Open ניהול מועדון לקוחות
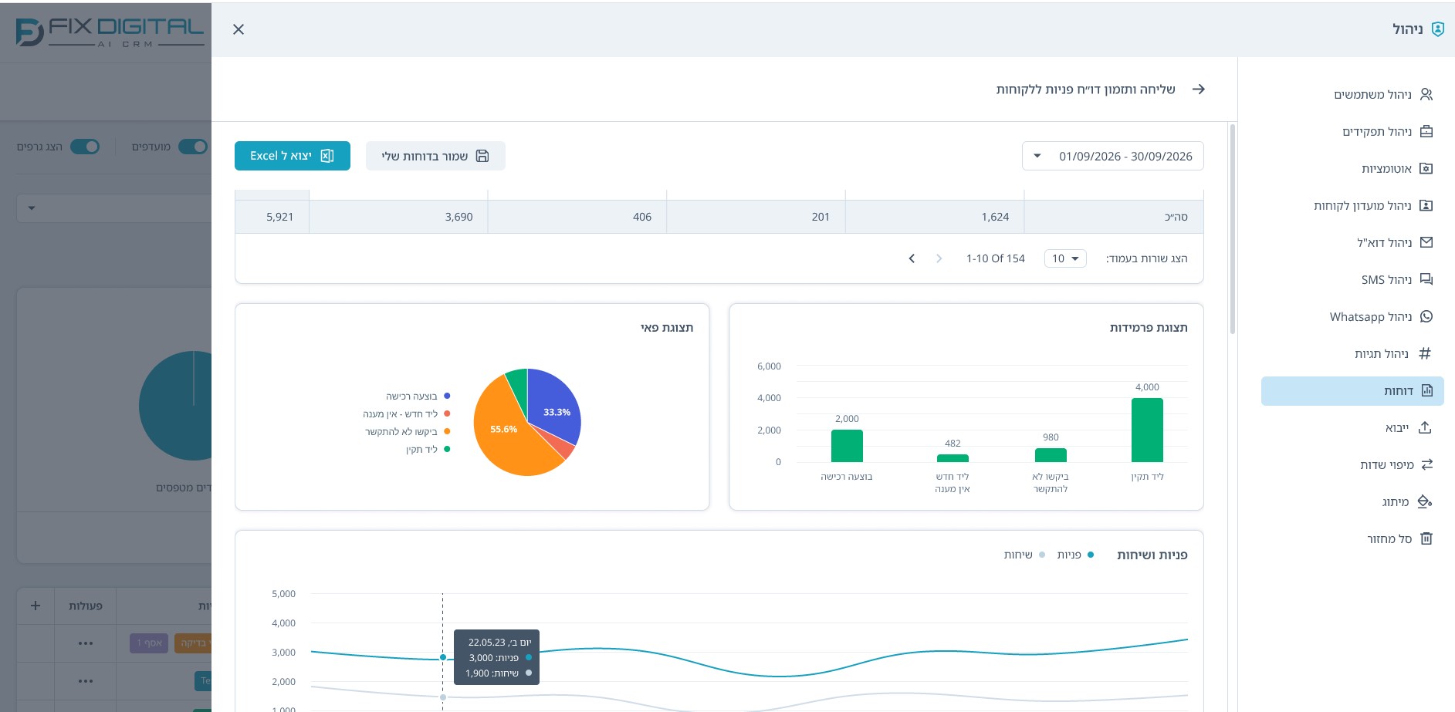 (x=1373, y=205)
